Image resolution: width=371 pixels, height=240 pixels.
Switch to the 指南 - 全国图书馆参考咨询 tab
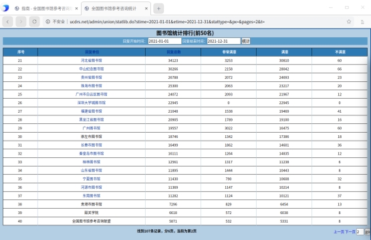click(x=46, y=9)
